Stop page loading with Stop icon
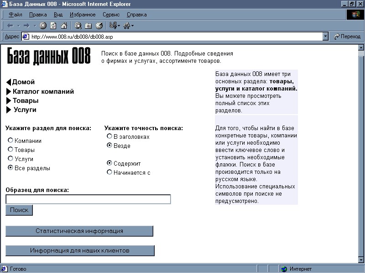 coord(43,25)
